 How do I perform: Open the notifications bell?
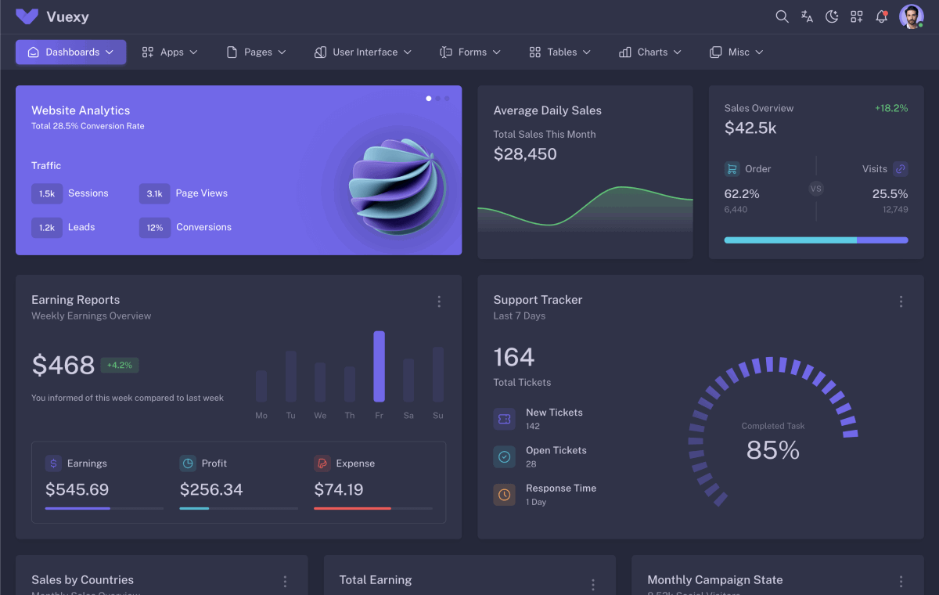pyautogui.click(x=882, y=16)
